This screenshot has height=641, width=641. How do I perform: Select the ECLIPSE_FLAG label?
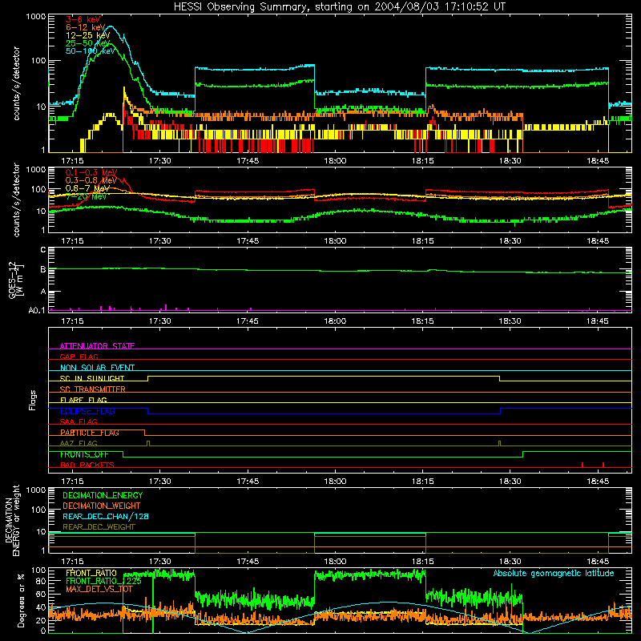tap(87, 411)
